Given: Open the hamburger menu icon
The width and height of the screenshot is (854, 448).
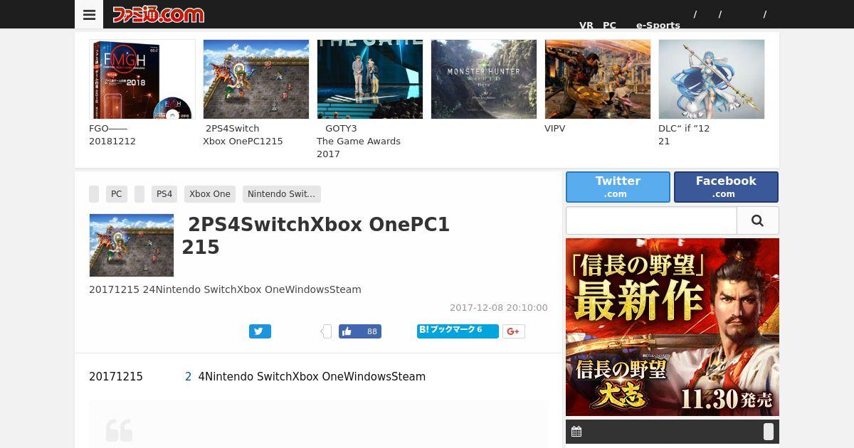Looking at the screenshot, I should point(89,14).
